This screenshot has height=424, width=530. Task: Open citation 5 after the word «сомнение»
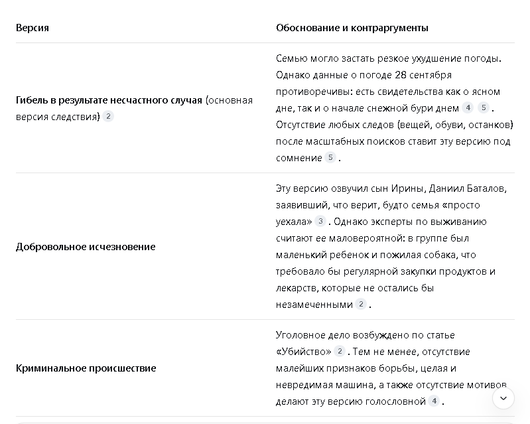(330, 157)
